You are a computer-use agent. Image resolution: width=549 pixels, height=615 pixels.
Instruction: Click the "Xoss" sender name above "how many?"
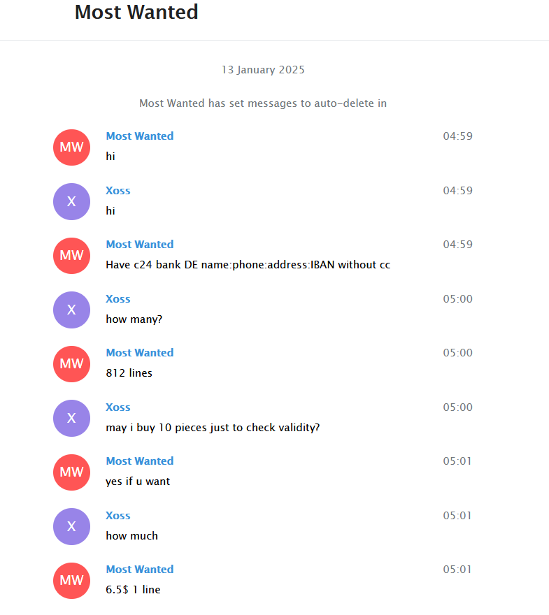click(118, 299)
